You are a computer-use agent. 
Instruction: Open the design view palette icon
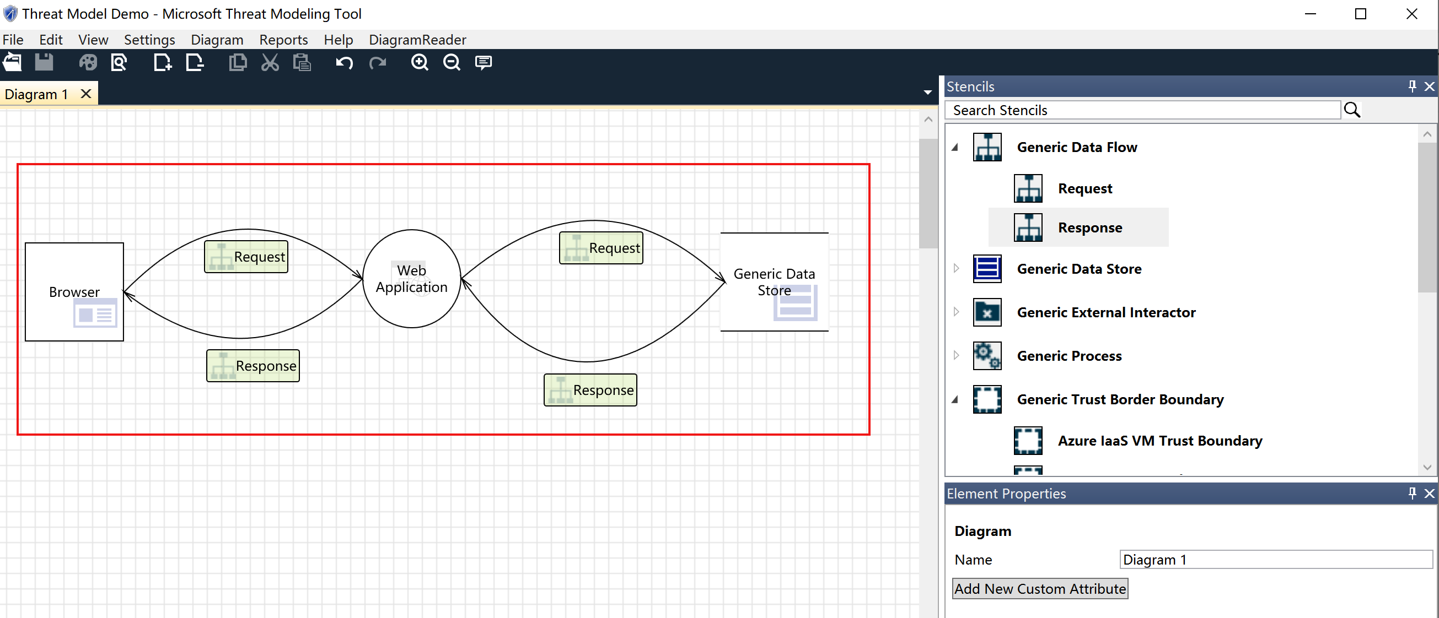(x=88, y=63)
